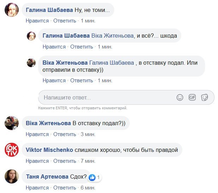The width and height of the screenshot is (218, 193).
Task: Type in the 'Напишите ответ...' field
Action: (106, 97)
